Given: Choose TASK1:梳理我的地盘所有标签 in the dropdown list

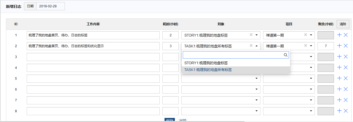Looking at the screenshot, I should [x=208, y=70].
